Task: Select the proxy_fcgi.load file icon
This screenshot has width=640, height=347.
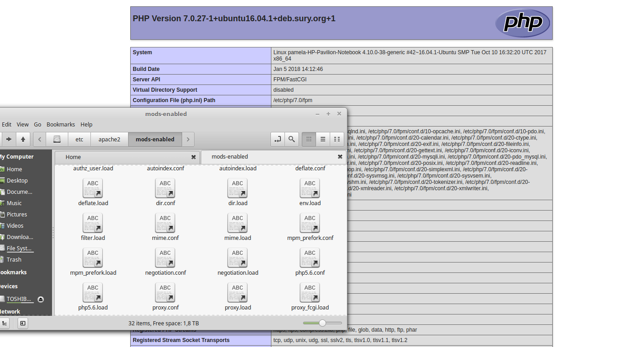Action: click(310, 292)
